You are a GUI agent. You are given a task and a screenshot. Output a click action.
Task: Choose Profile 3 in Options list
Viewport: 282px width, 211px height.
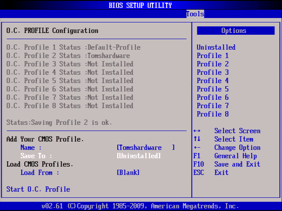click(212, 72)
